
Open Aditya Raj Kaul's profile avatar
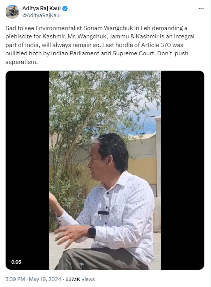point(12,12)
